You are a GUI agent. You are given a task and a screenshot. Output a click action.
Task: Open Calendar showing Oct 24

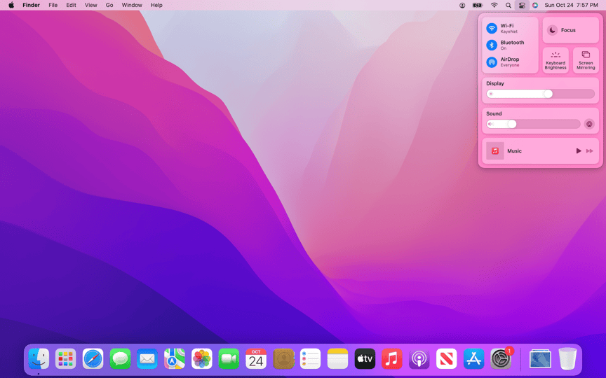(x=256, y=358)
